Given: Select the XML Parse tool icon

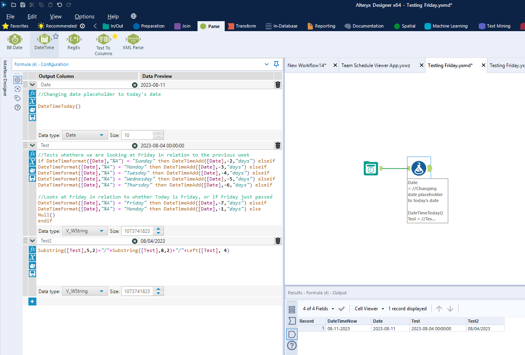Looking at the screenshot, I should click(x=133, y=39).
